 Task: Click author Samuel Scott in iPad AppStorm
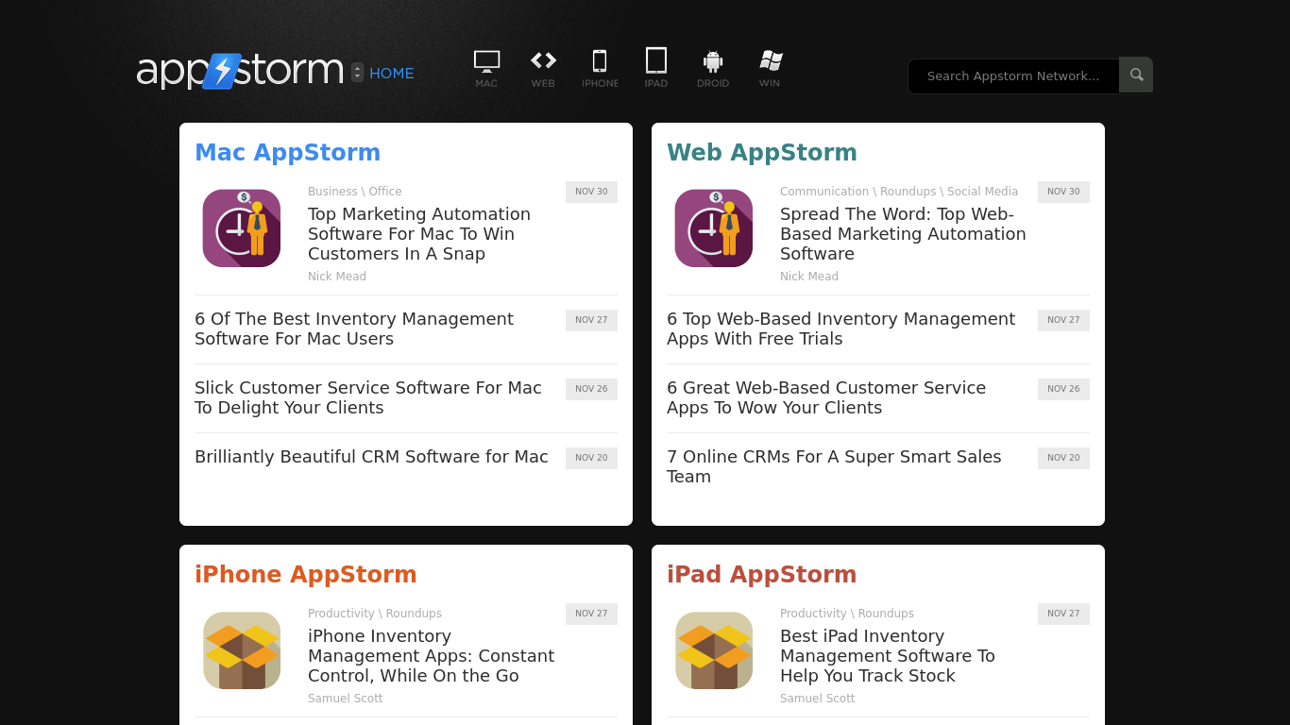[818, 699]
